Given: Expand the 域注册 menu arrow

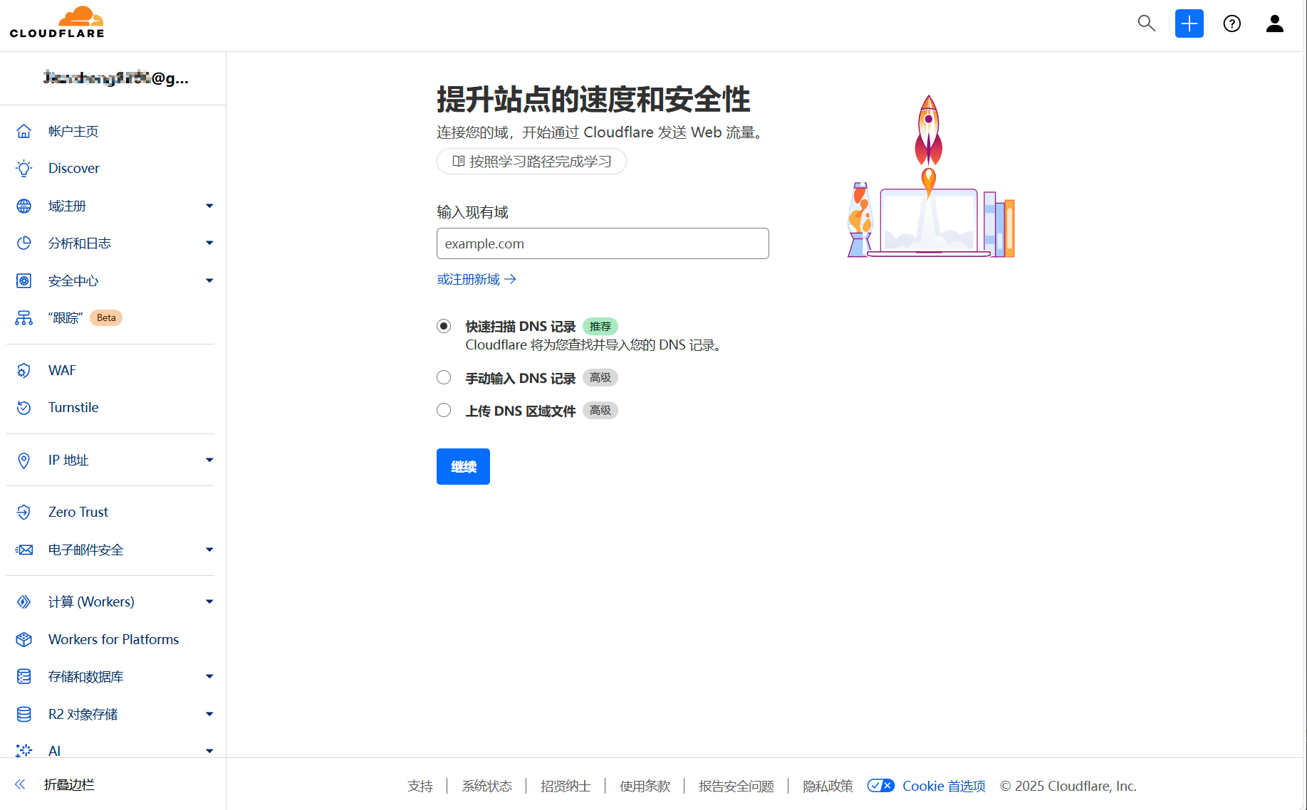Looking at the screenshot, I should [209, 206].
